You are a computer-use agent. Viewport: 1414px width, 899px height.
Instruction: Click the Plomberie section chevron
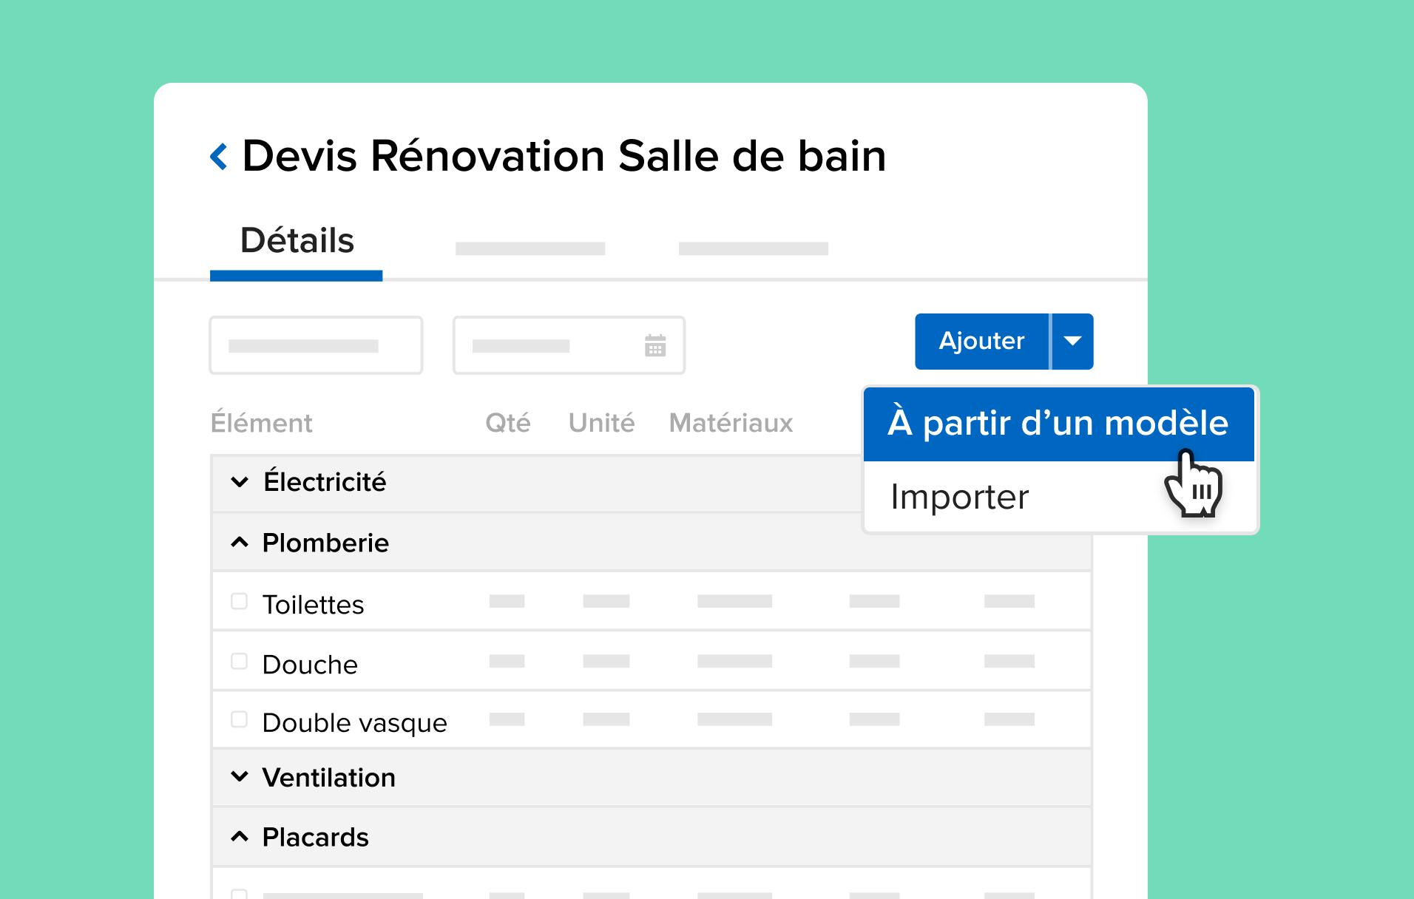tap(238, 542)
